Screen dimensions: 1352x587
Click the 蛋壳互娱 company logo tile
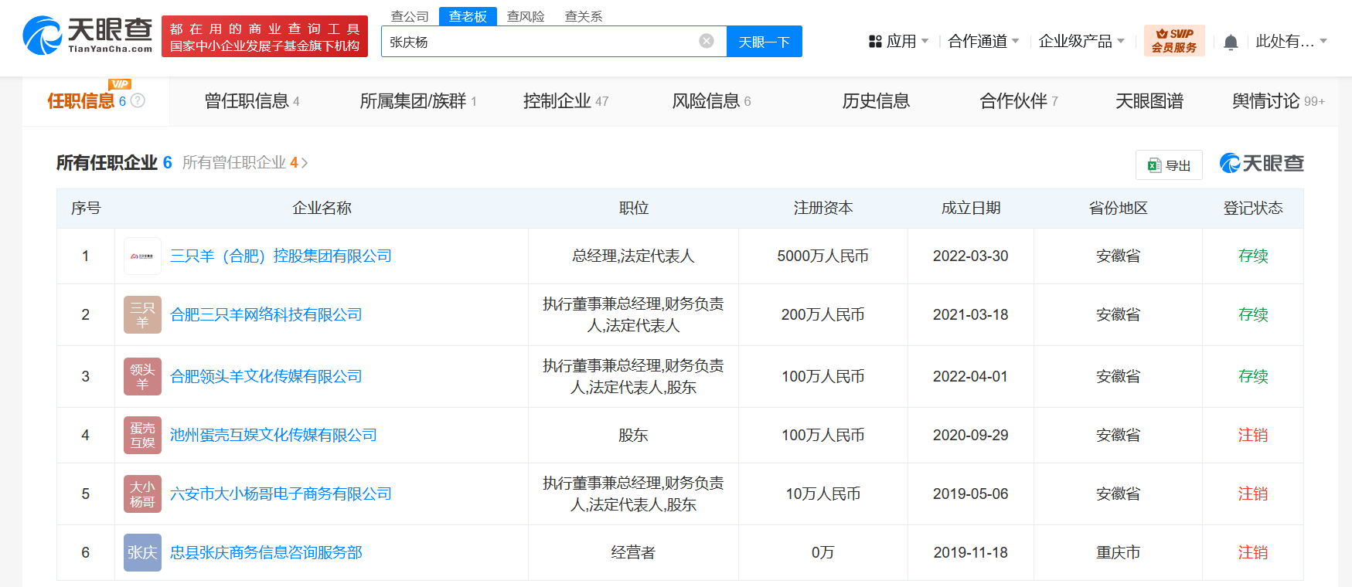click(142, 435)
